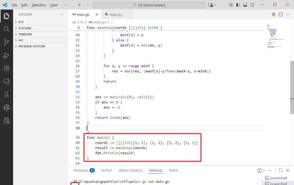This screenshot has height=185, width=294.
Task: Open the Search view in activity bar
Action: tap(6, 29)
